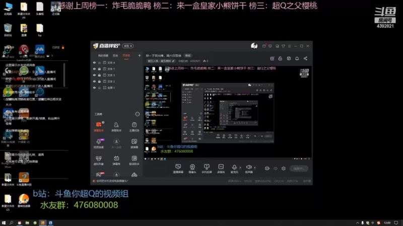403x226 pixels.
Task: Toggle the lock on 文本 3 layer
Action: tap(99, 75)
